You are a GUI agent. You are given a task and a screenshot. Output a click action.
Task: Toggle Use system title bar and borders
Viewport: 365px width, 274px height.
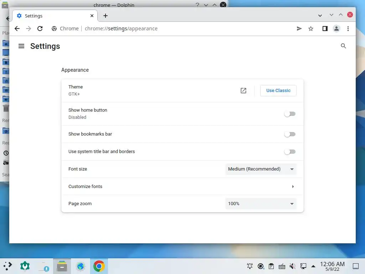(x=290, y=152)
